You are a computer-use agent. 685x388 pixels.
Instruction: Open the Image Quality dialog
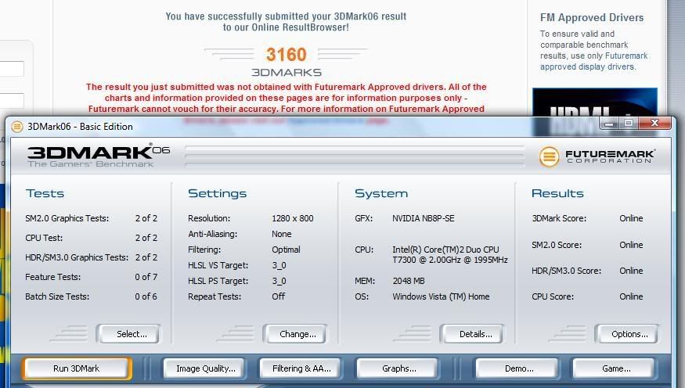pyautogui.click(x=205, y=368)
